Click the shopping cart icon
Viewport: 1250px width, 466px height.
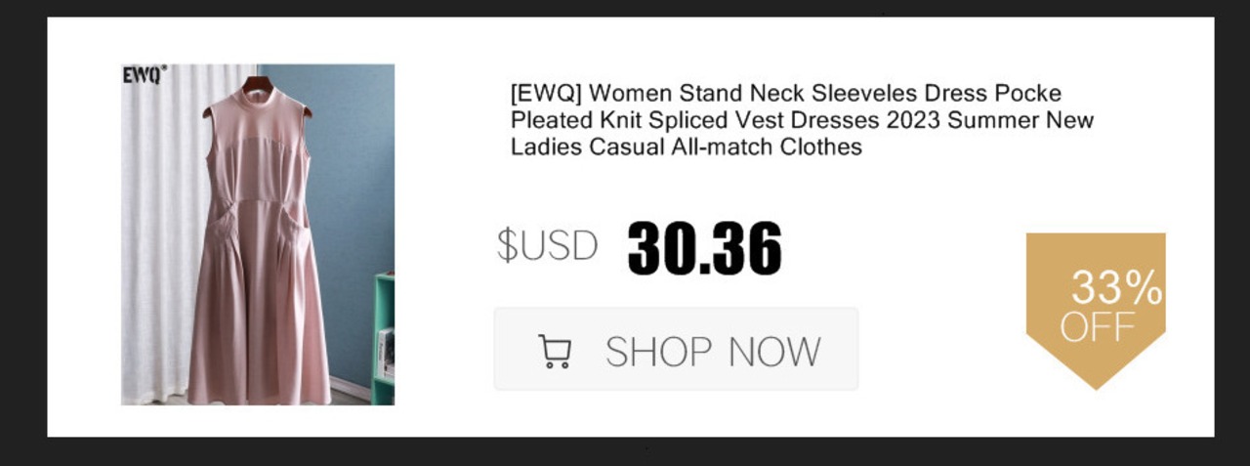[x=556, y=351]
